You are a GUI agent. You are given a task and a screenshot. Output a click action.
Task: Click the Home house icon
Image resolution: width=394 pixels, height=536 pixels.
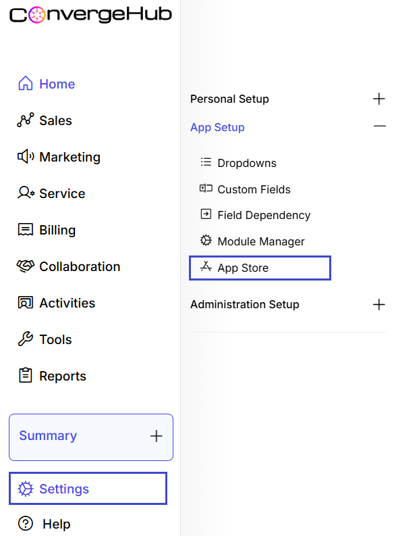click(25, 84)
